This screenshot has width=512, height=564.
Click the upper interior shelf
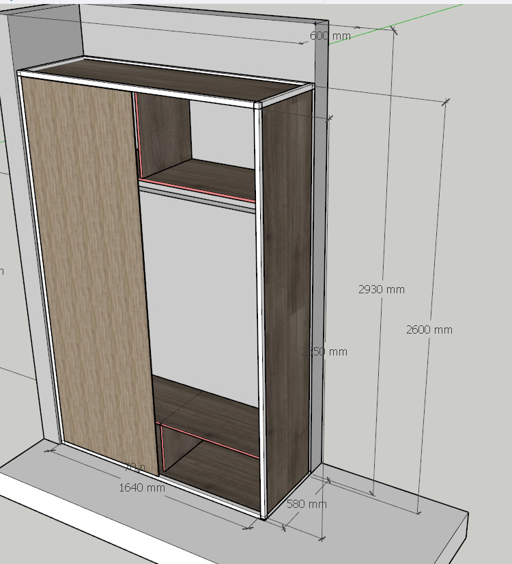coord(205,178)
